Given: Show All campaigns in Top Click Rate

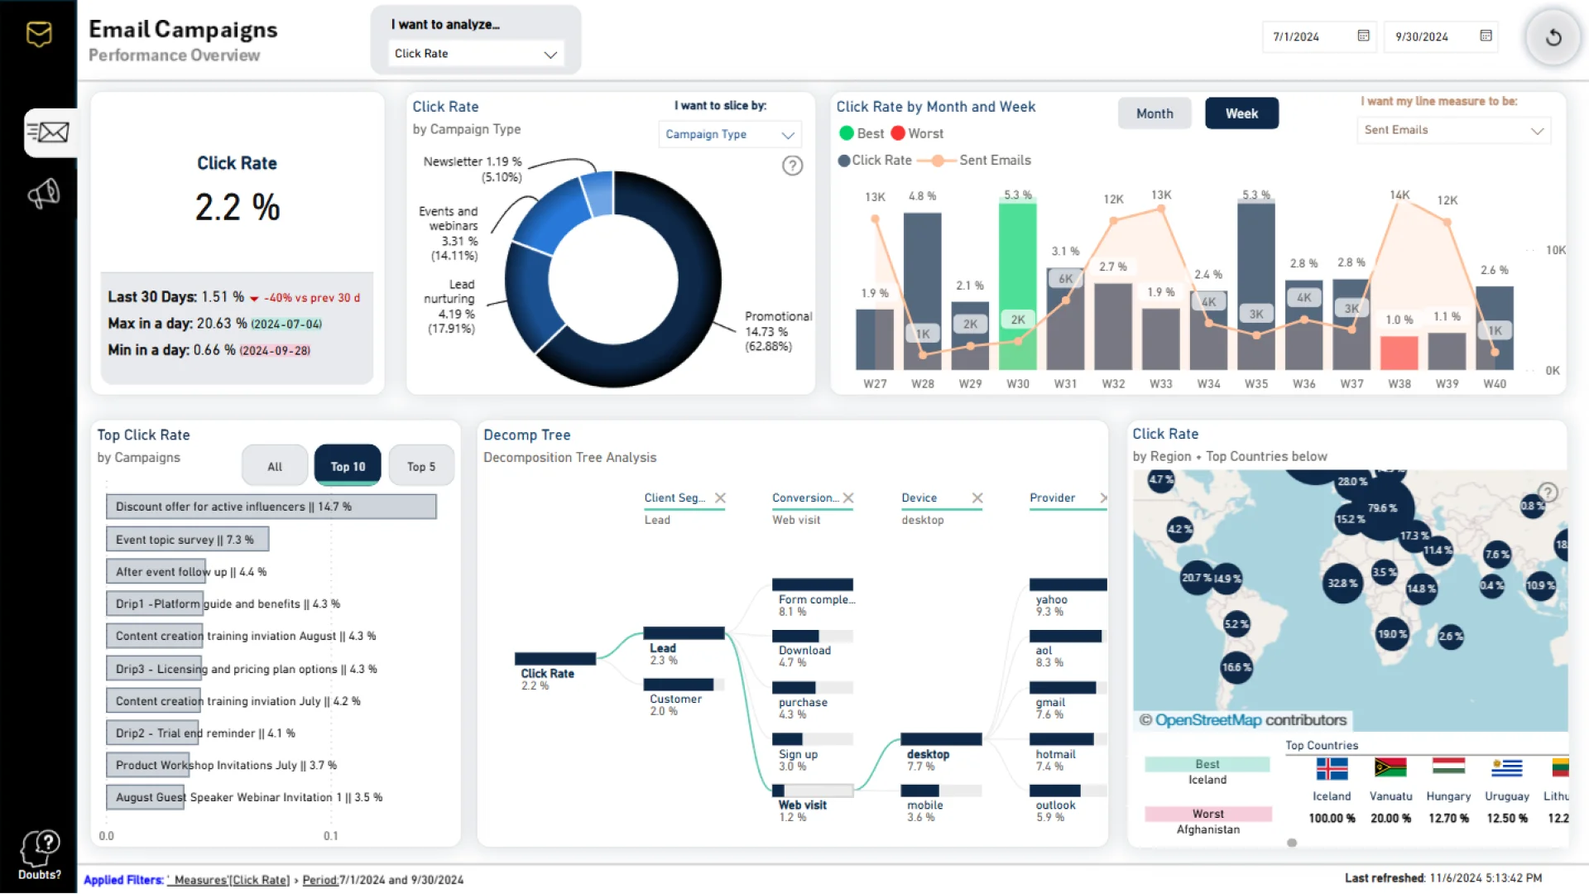Looking at the screenshot, I should coord(275,466).
